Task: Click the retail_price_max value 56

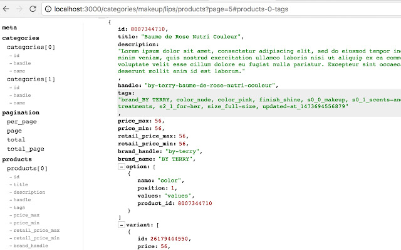Action: [x=182, y=136]
